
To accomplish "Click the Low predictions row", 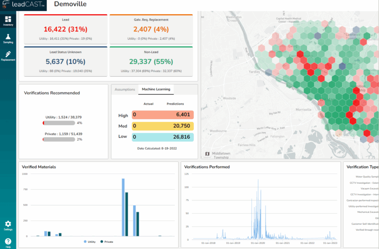I will point(162,137).
